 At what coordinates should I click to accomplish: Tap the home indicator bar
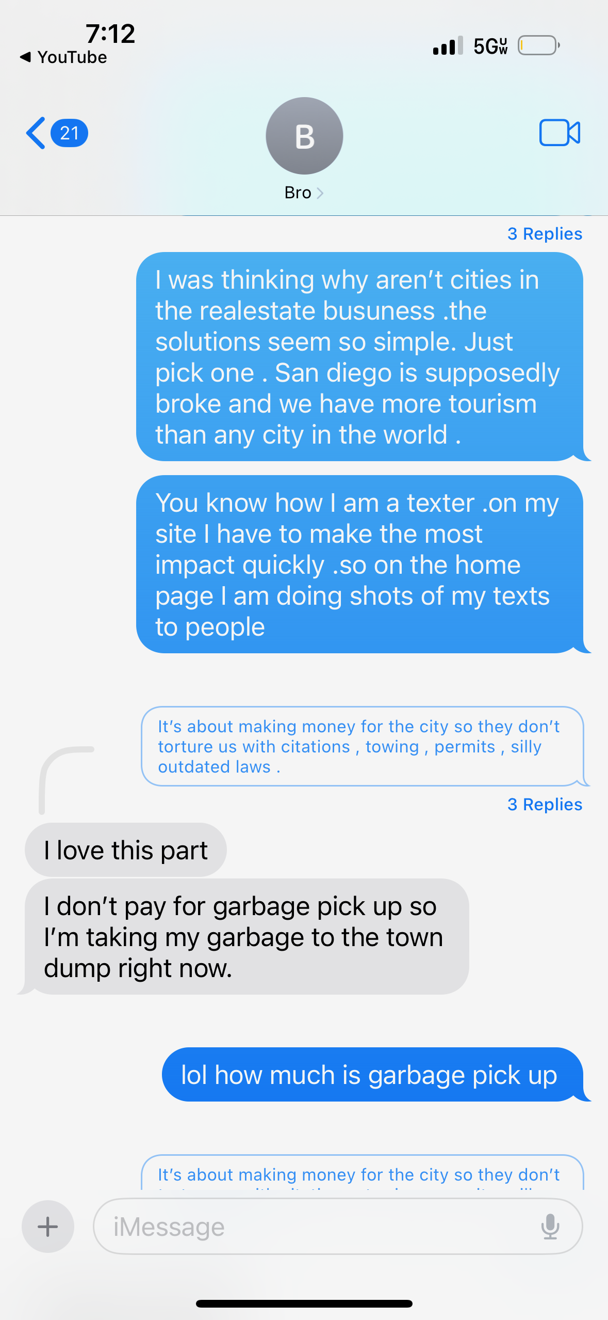[x=304, y=1303]
